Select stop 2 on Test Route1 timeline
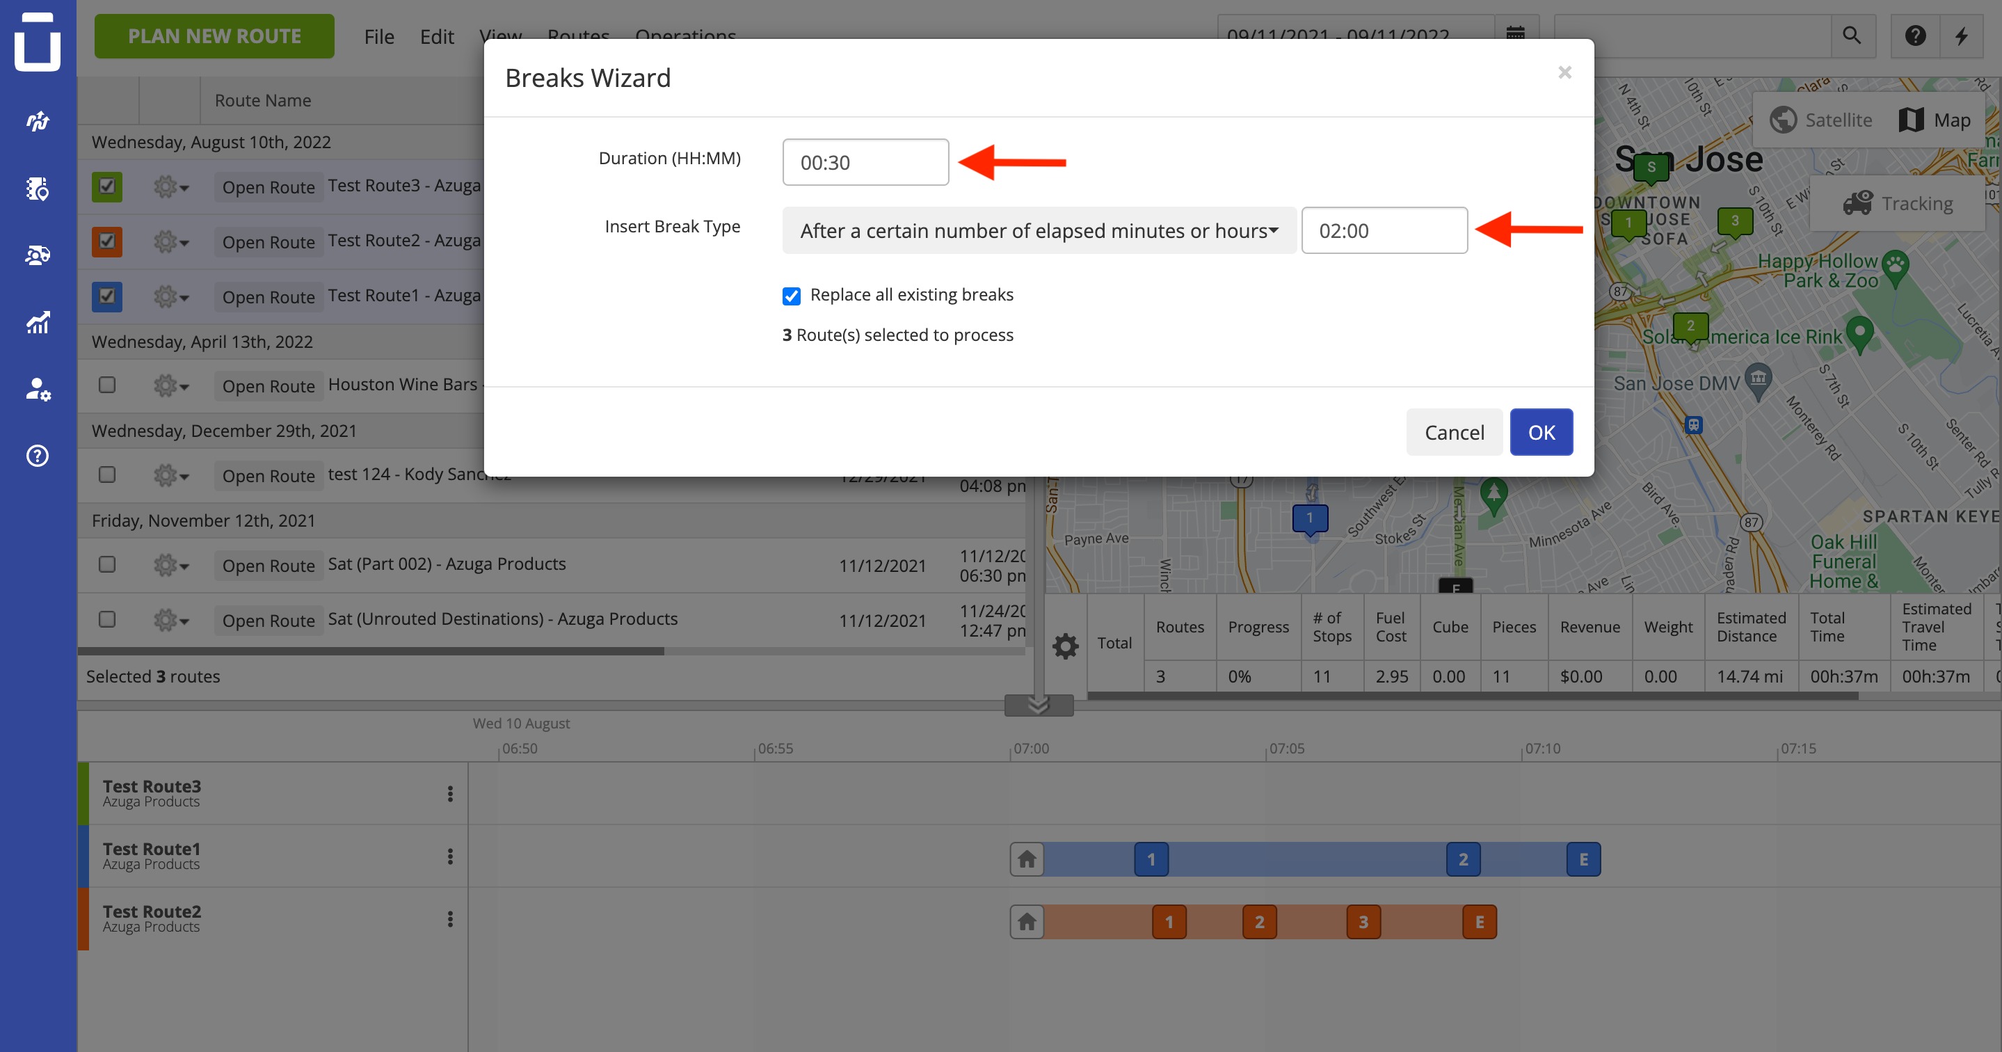The width and height of the screenshot is (2002, 1052). click(1463, 859)
